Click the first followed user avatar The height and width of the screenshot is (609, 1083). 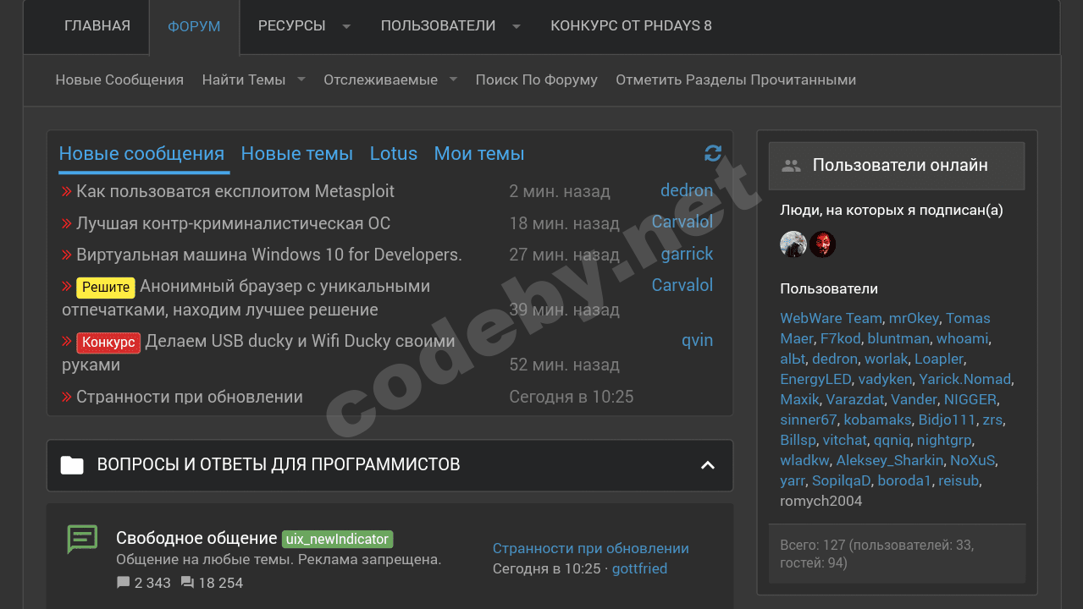click(793, 244)
